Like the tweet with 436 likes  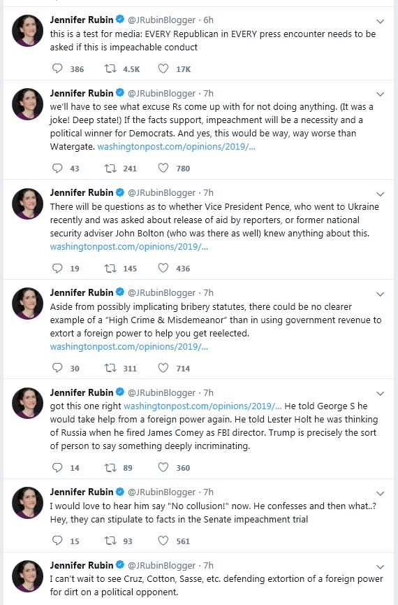163,268
